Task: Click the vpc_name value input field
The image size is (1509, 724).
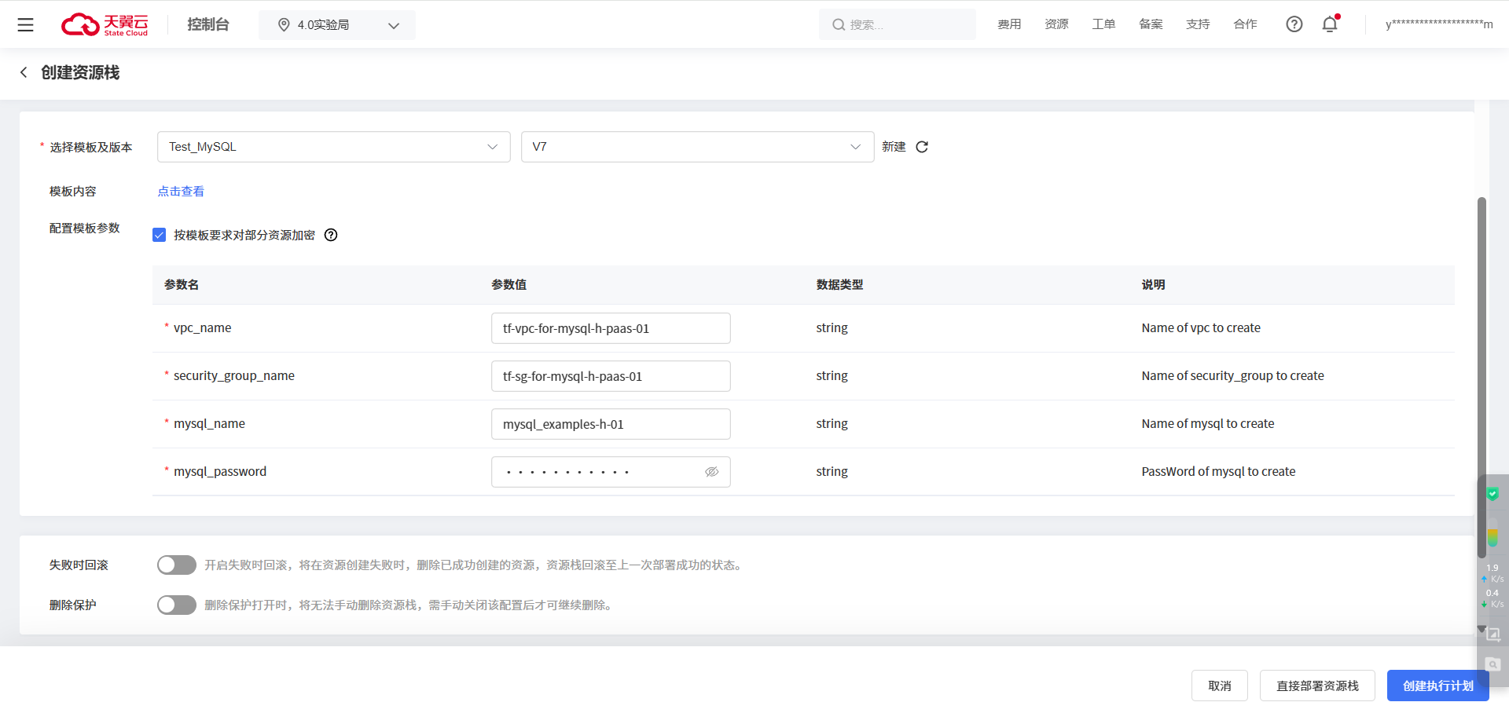Action: tap(611, 328)
